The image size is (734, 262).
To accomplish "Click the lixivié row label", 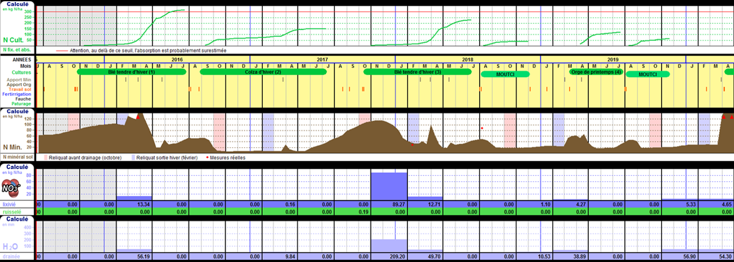I will click(10, 203).
